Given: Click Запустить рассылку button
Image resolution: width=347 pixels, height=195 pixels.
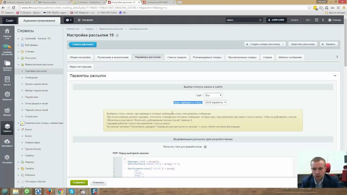Looking at the screenshot, I should 303,44.
